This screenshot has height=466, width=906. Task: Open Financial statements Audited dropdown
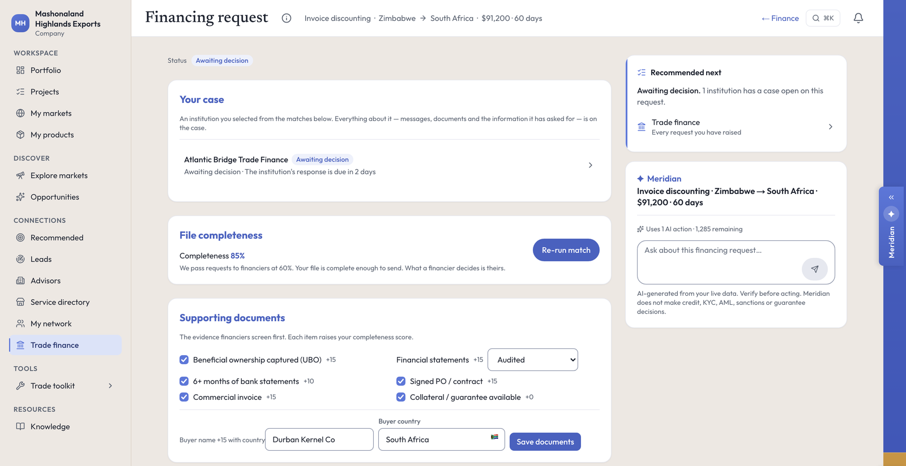pos(533,360)
